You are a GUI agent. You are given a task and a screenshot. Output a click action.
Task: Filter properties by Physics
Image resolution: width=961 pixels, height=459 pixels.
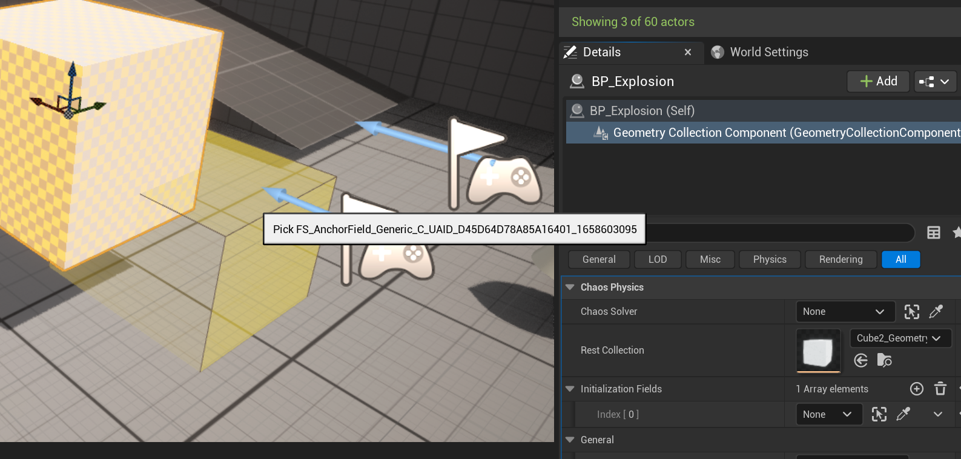[x=770, y=259]
